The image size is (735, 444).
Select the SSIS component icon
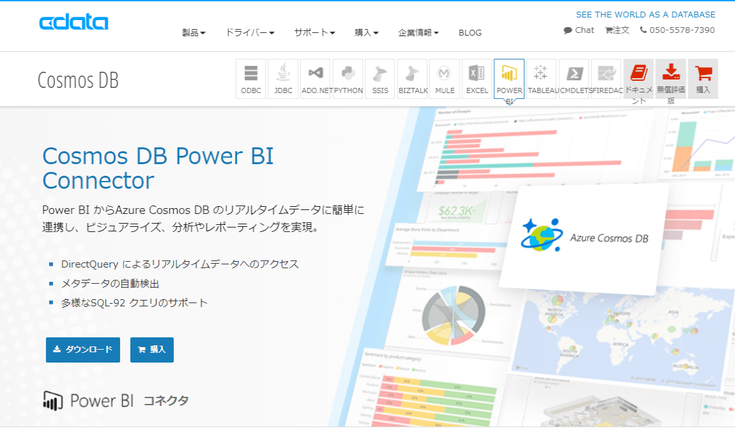[x=380, y=79]
